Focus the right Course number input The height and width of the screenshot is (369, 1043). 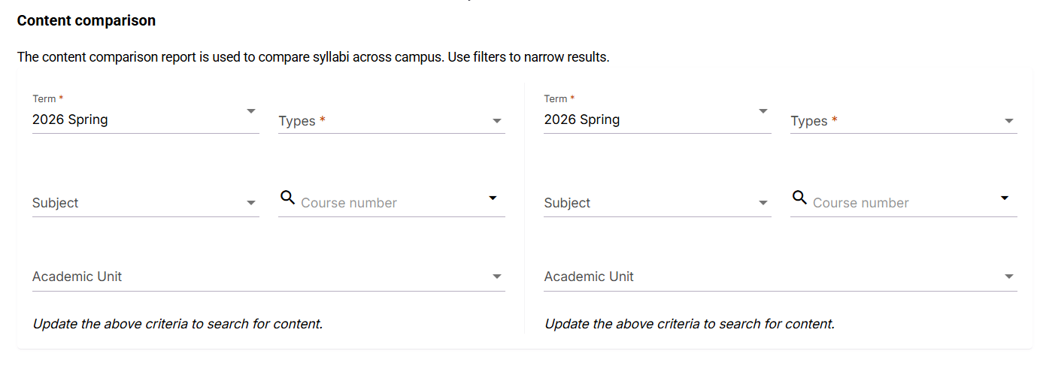(x=899, y=203)
